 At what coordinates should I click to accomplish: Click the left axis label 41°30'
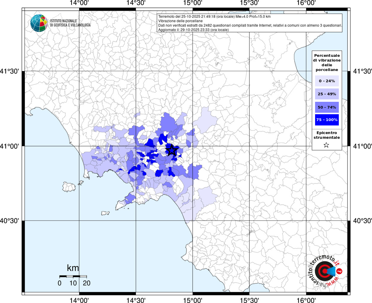tap(9, 71)
